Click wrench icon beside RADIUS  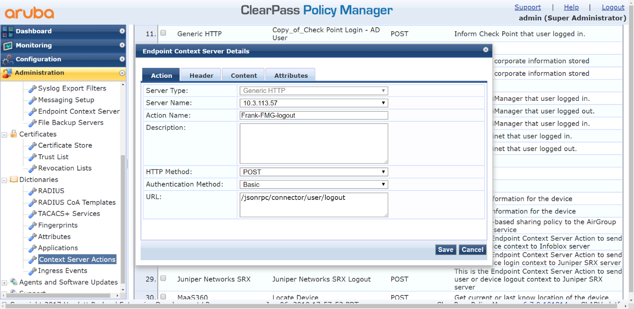click(x=33, y=191)
